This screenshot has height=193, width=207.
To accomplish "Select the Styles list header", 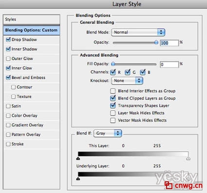I will click(x=32, y=19).
